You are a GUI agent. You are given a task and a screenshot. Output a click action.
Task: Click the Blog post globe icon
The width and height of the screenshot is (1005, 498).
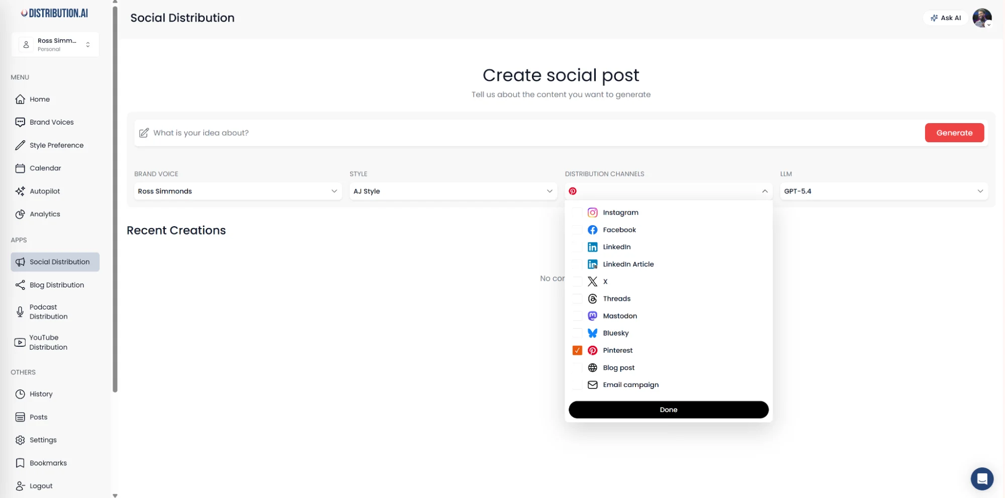click(x=592, y=367)
